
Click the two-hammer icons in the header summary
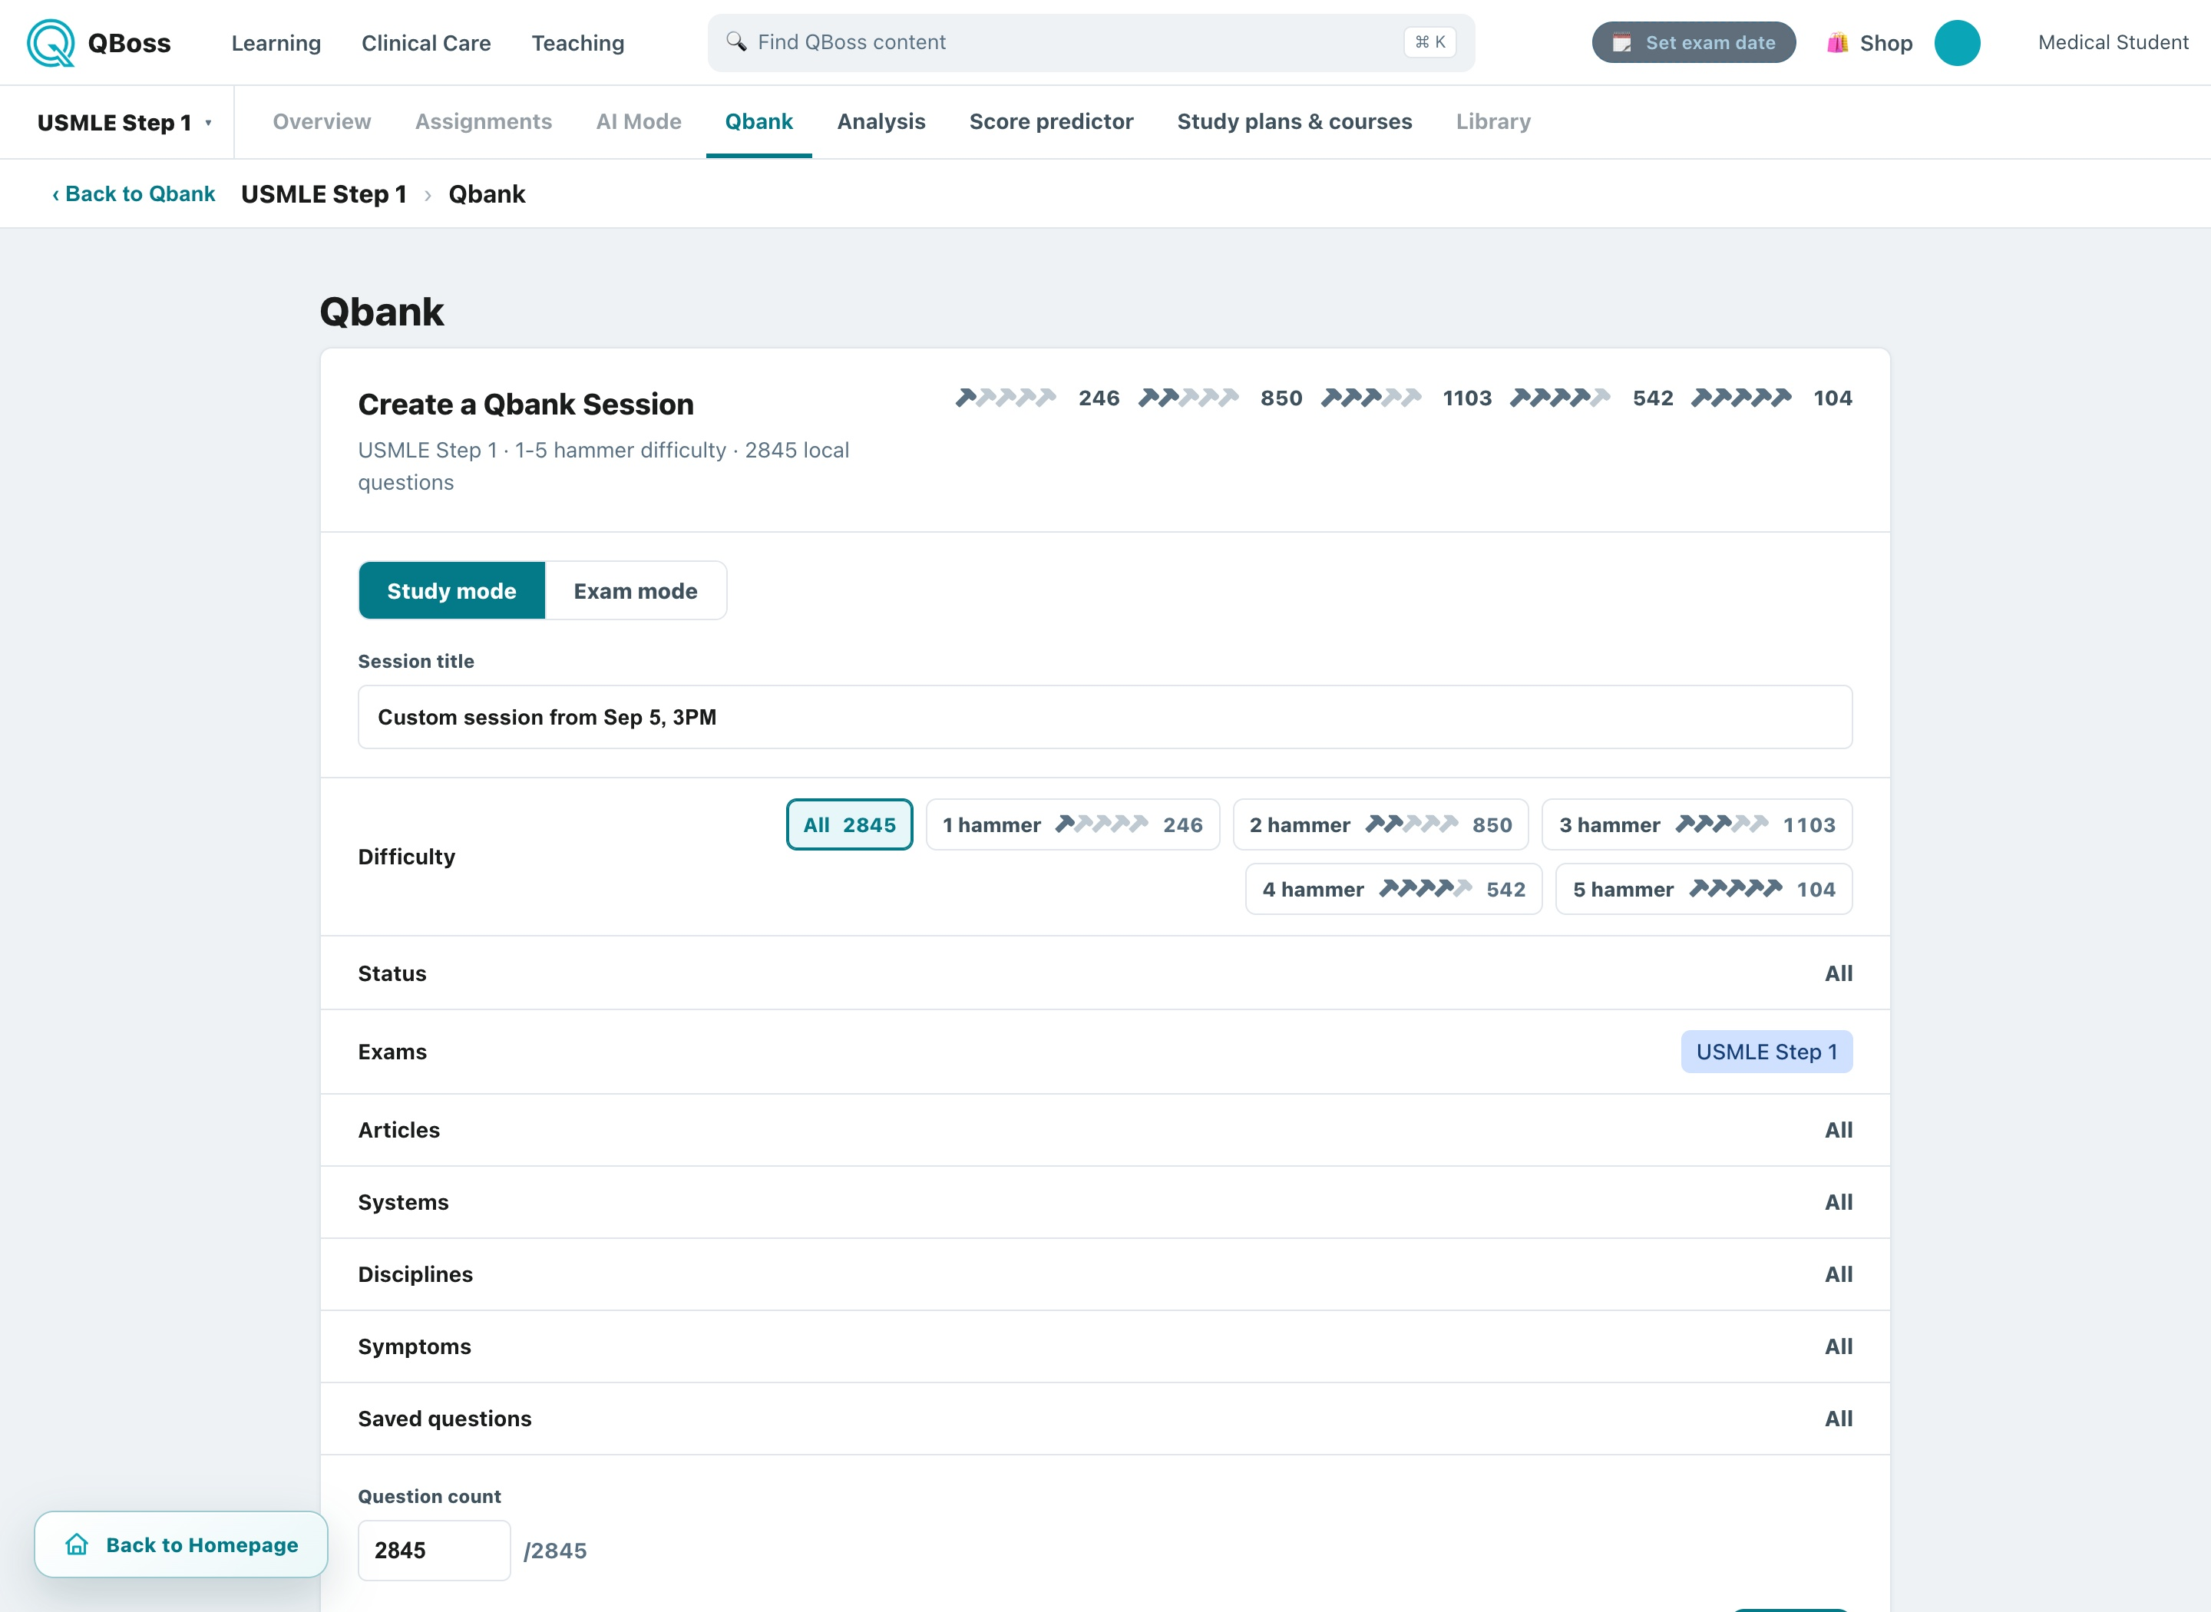(1188, 398)
